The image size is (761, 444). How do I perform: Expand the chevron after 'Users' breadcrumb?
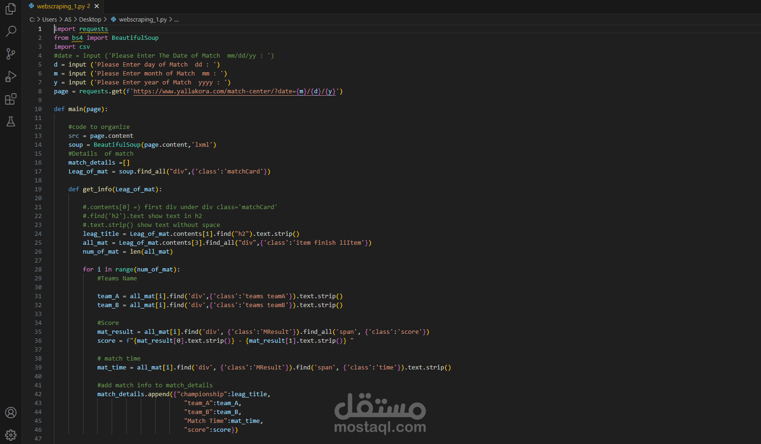(x=61, y=19)
